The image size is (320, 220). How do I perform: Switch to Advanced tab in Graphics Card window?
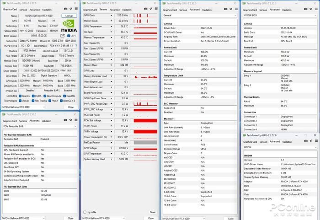coord(34,10)
